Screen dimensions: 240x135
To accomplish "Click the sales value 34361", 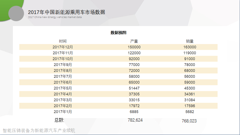I will (x=190, y=94).
